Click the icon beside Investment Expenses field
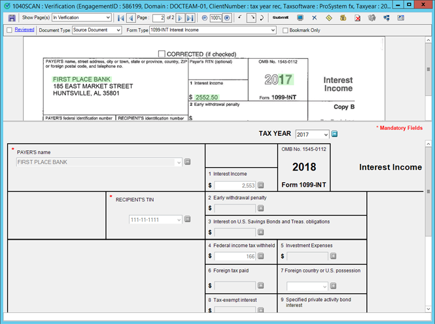Screen dimensions: 435x324 (x=334, y=256)
